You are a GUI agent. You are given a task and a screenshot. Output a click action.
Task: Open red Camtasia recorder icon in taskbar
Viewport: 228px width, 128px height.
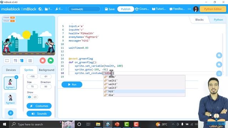[136, 124]
